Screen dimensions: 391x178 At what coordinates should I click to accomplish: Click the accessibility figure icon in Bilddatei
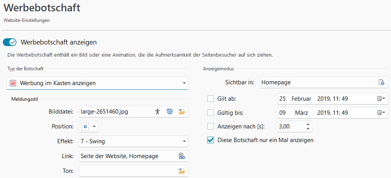click(157, 112)
